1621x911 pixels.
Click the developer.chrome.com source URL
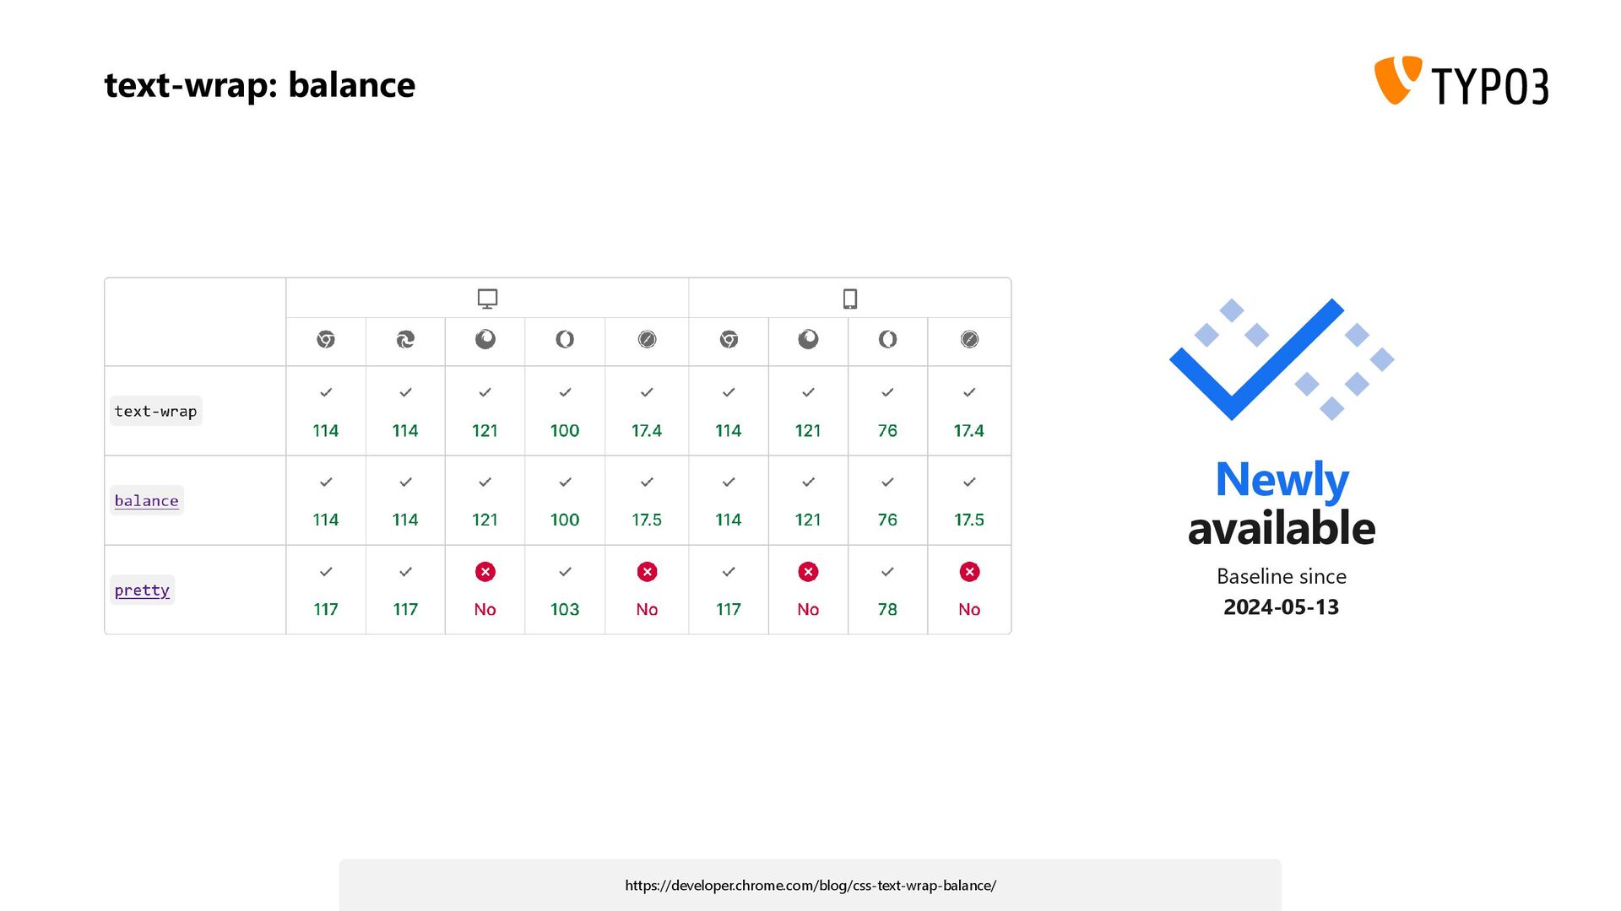tap(810, 885)
